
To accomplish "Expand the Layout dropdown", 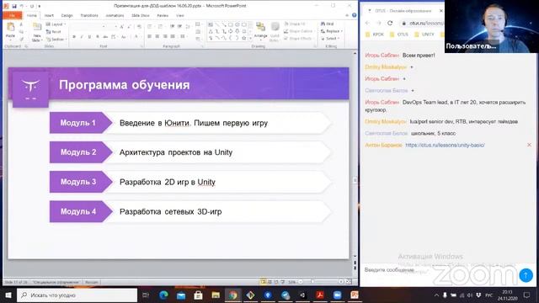I will tap(56, 24).
